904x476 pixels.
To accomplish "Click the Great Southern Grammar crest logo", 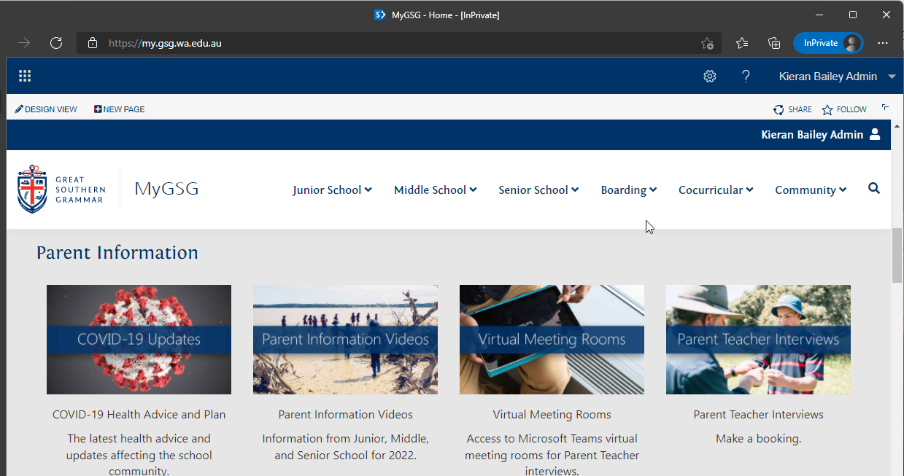I will click(32, 189).
